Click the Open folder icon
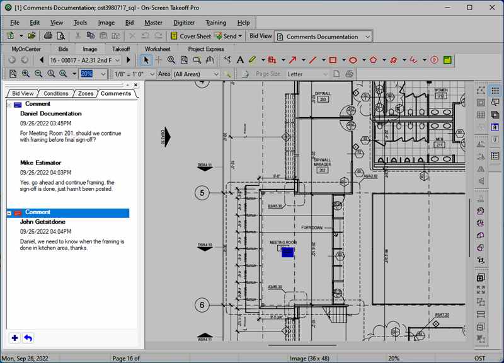 point(31,36)
